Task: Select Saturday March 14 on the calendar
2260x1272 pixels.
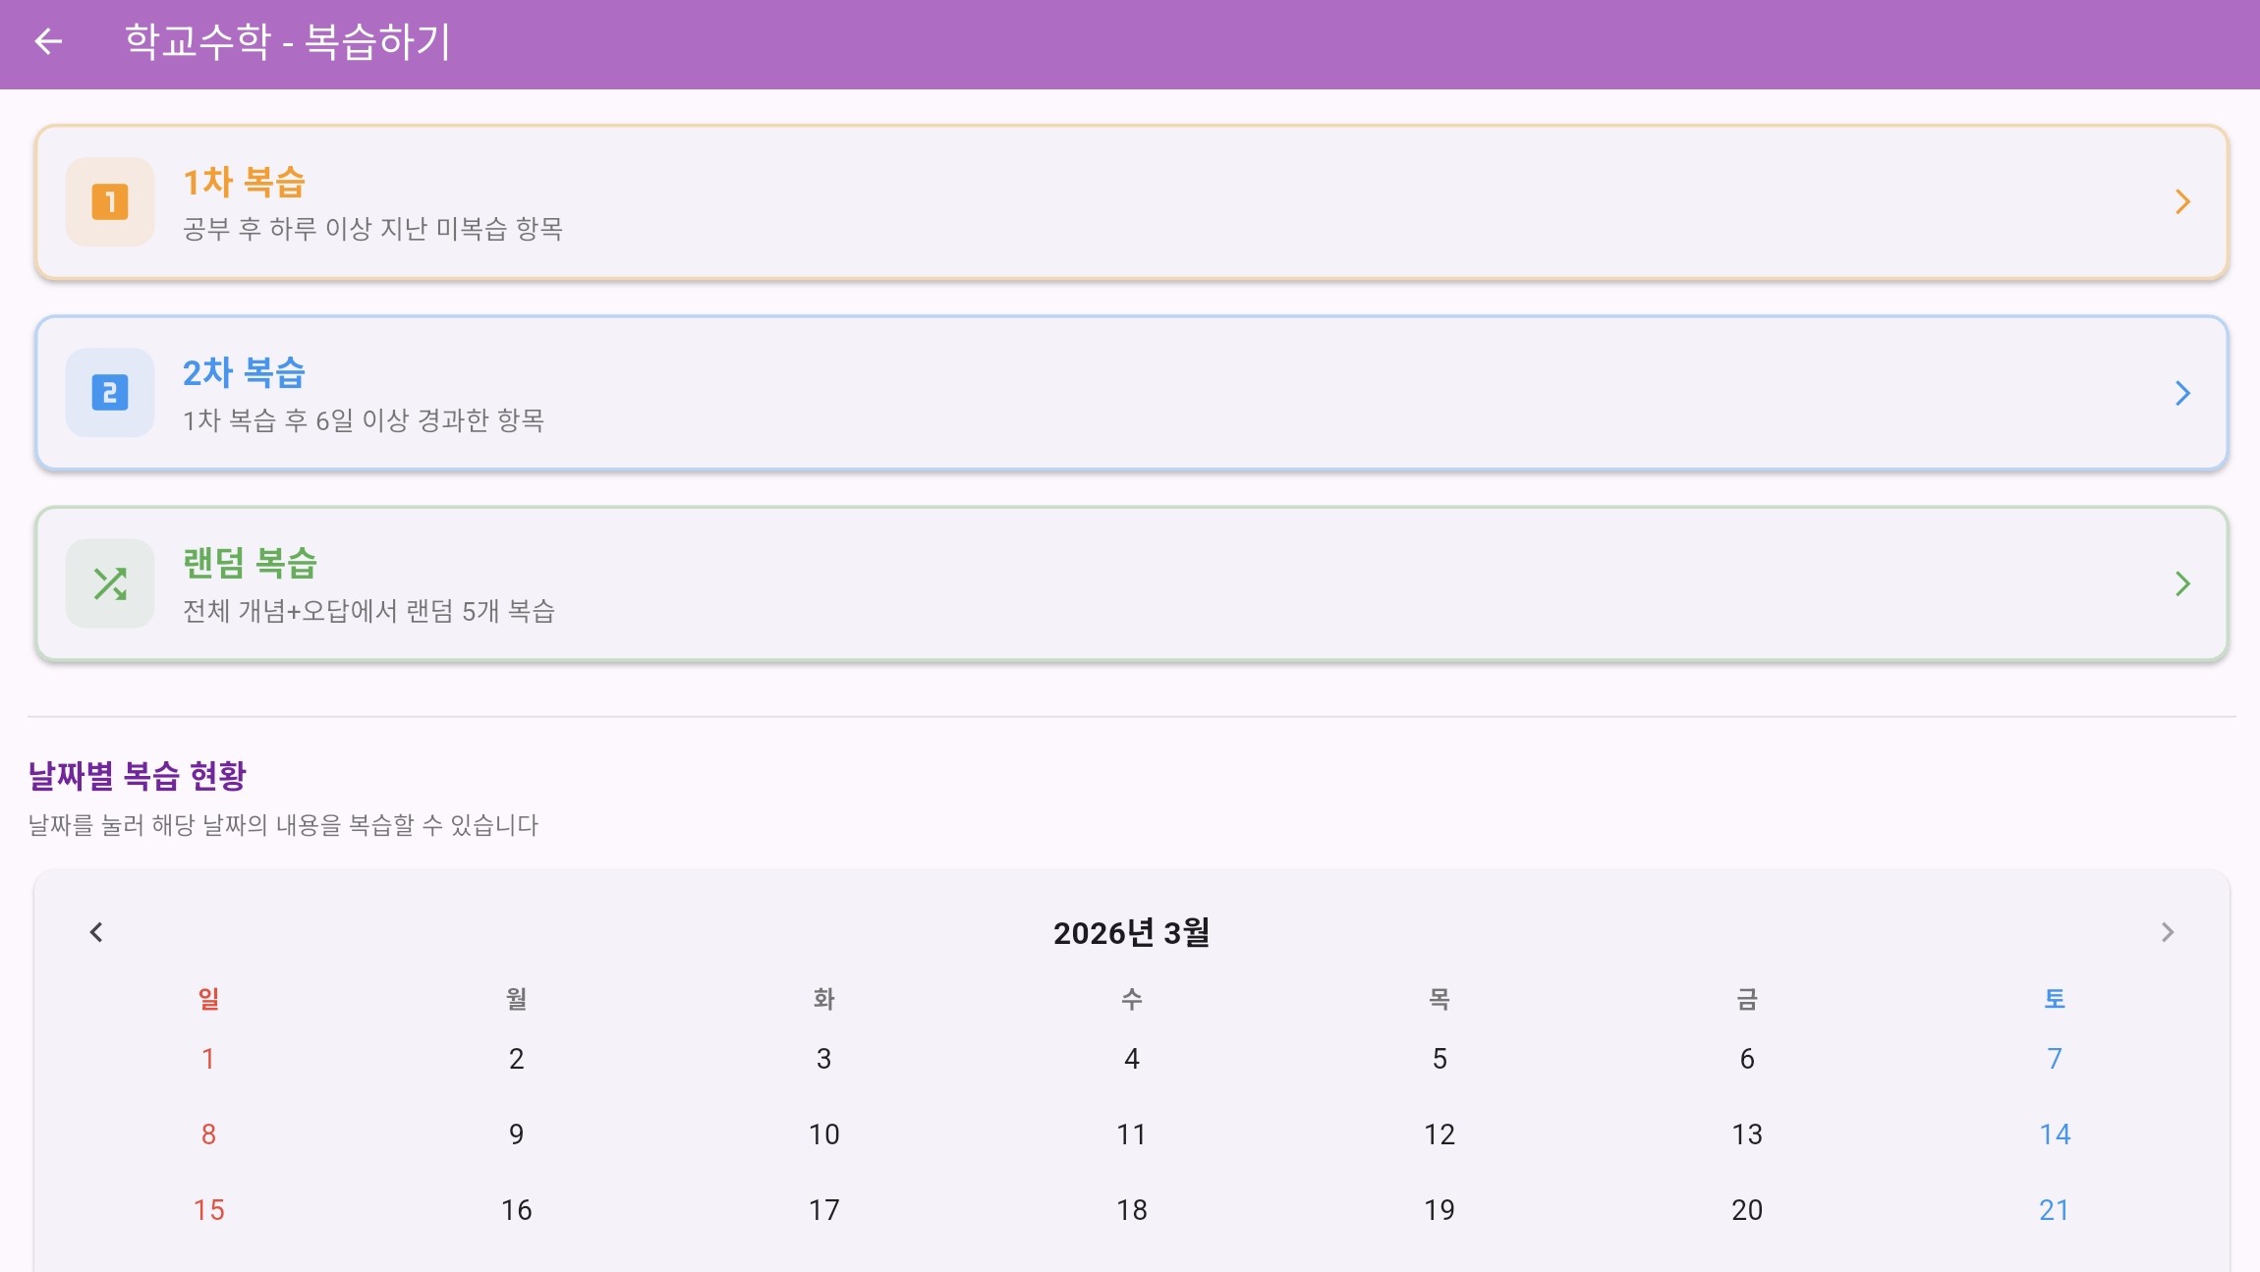Action: click(x=2054, y=1134)
